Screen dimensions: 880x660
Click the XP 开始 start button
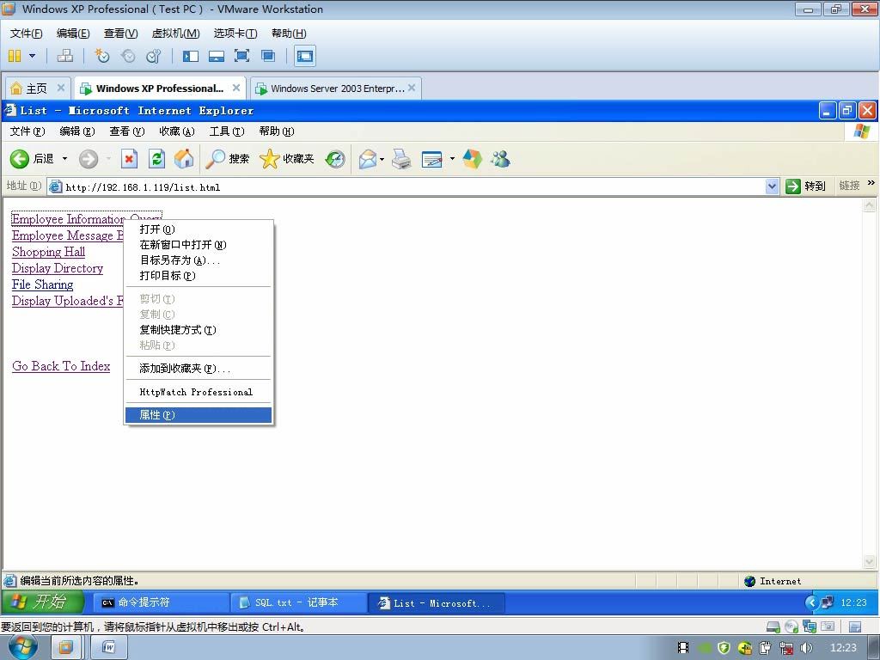pos(43,602)
